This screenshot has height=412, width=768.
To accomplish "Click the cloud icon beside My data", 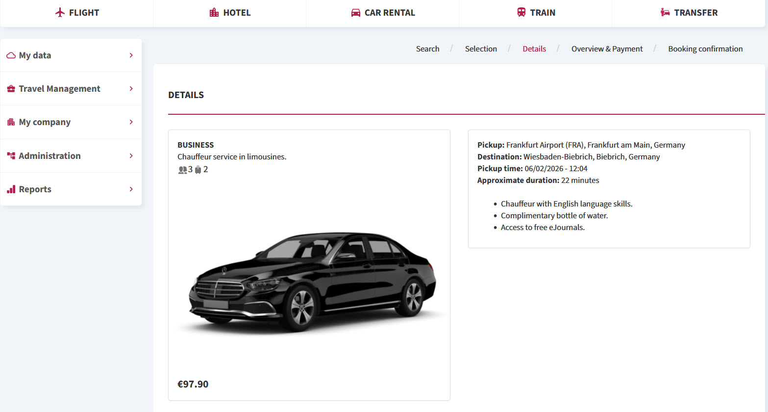I will (11, 55).
